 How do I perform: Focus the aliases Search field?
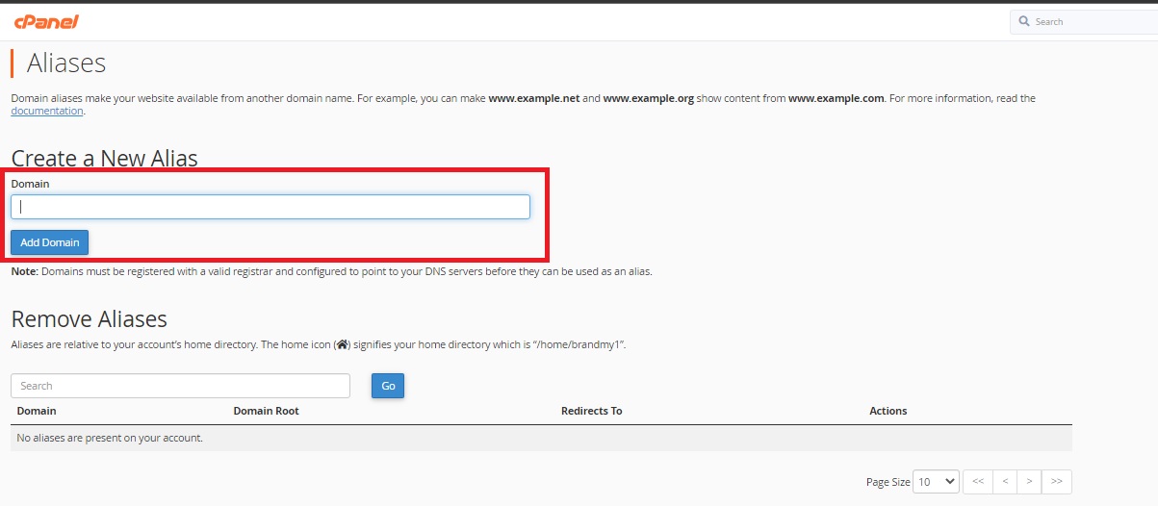point(181,386)
